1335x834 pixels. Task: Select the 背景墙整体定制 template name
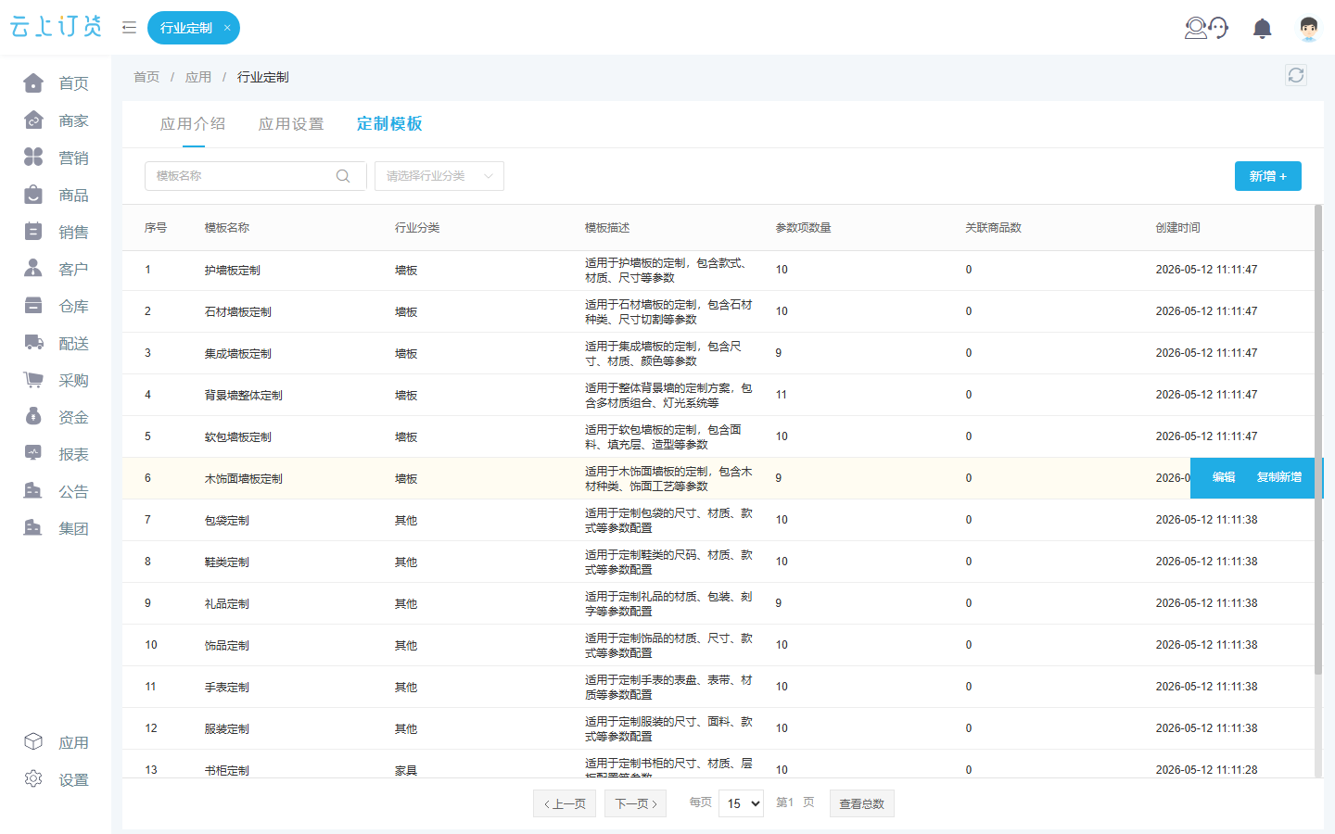click(x=244, y=396)
